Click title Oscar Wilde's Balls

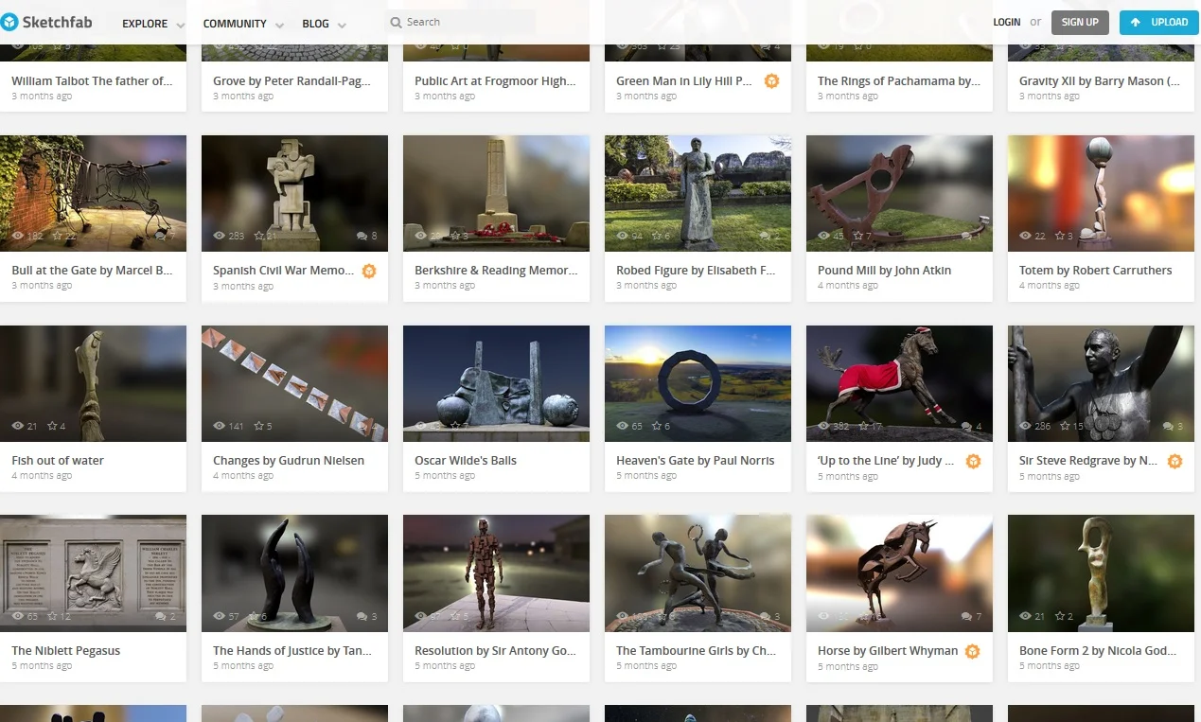click(466, 461)
